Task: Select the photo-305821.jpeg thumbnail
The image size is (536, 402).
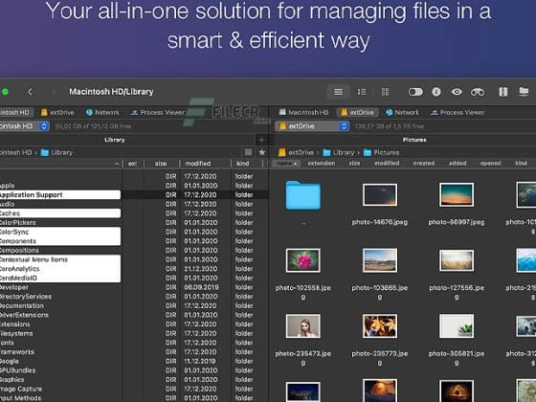Action: point(457,326)
